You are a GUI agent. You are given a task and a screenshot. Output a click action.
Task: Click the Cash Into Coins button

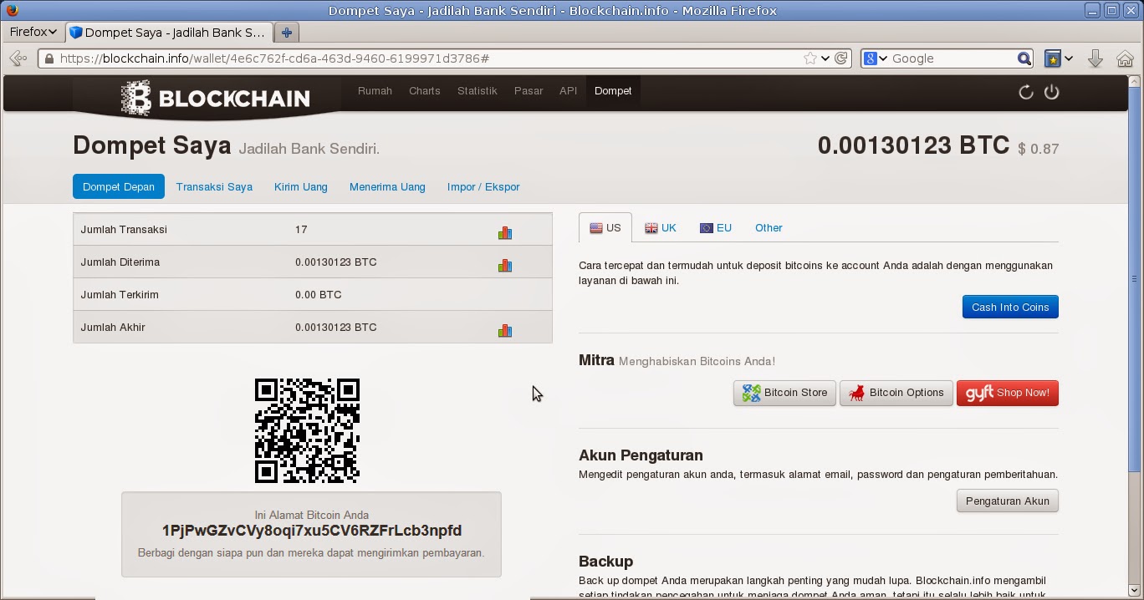coord(1010,307)
